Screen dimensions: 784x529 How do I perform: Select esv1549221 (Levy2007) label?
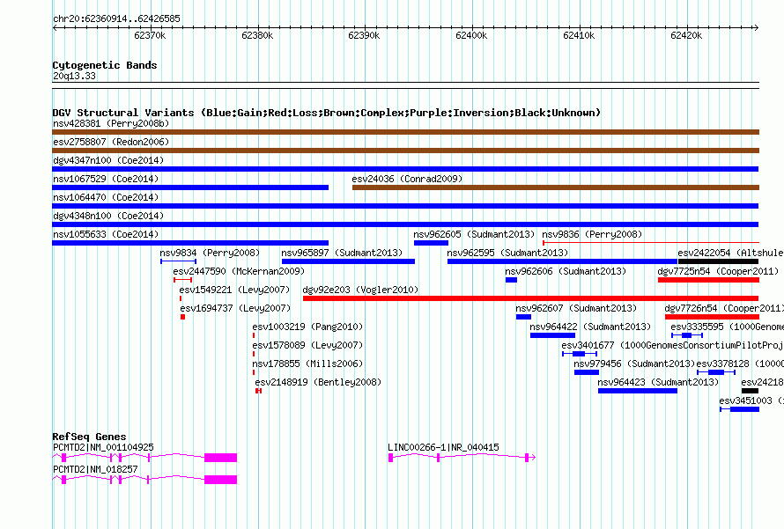pos(234,290)
